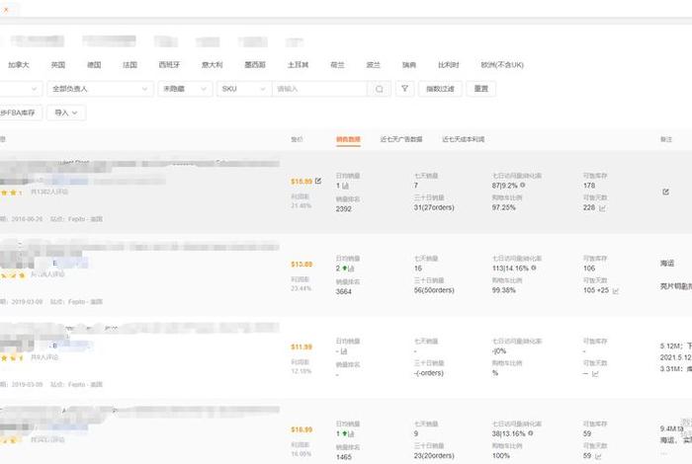The image size is (692, 464).
Task: Expand the 全部负责人 dropdown
Action: [100, 89]
